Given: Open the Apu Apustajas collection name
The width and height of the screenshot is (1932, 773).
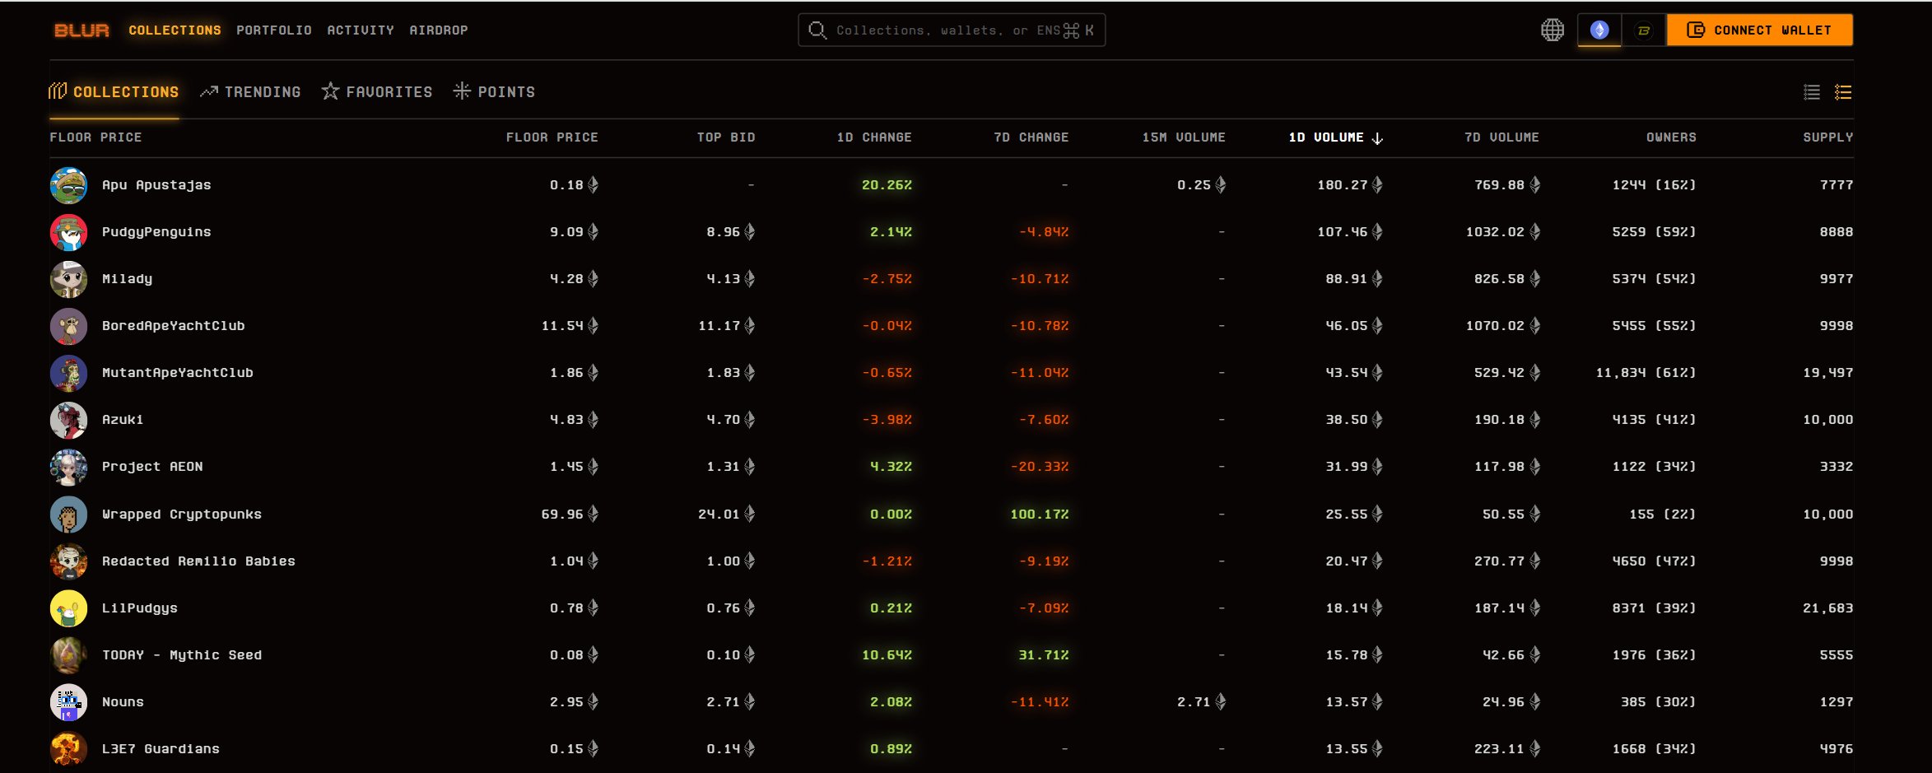Looking at the screenshot, I should 156,185.
